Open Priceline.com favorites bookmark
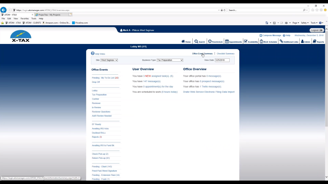Viewport: 328px width, 184px height. [80, 23]
